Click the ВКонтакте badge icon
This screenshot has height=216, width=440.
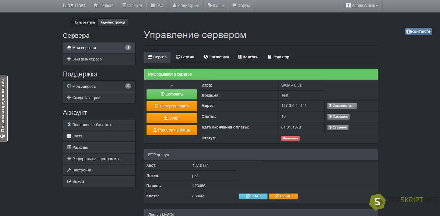418,31
